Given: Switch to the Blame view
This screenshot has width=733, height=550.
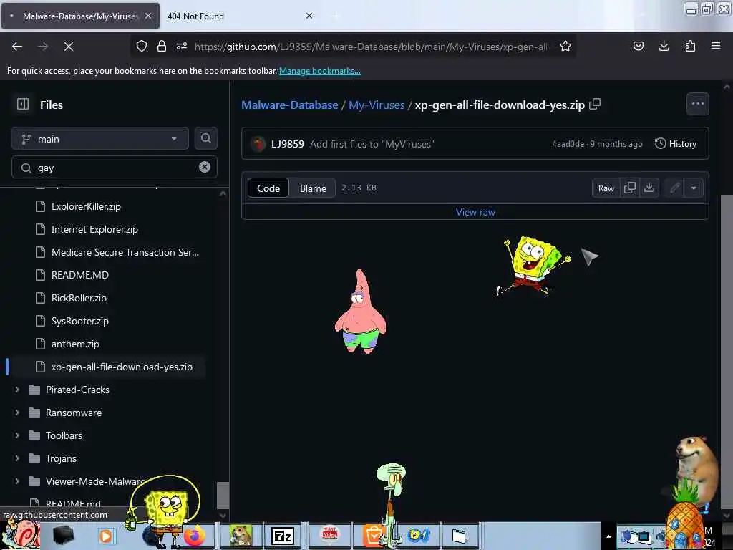Looking at the screenshot, I should click(313, 188).
